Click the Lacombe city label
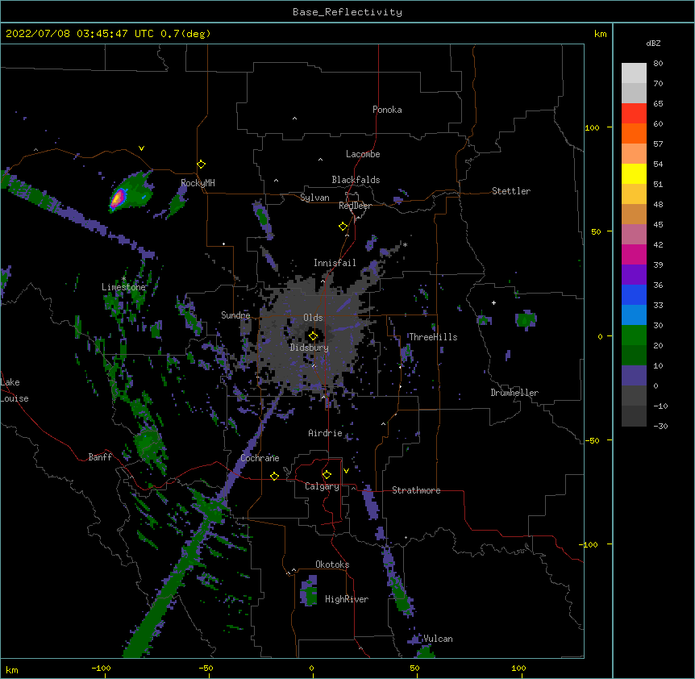This screenshot has height=679, width=695. coord(363,154)
